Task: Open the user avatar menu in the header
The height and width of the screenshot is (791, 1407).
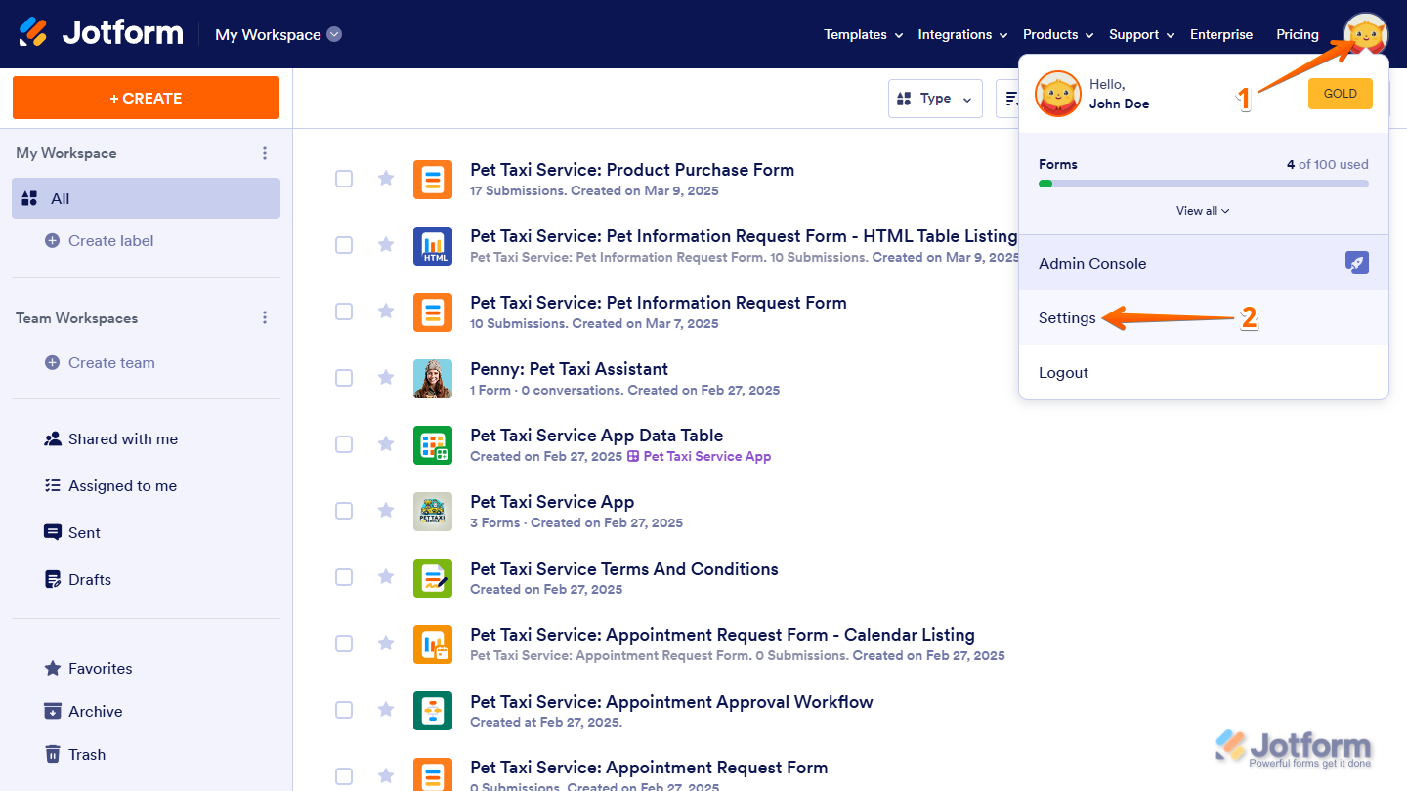Action: tap(1366, 34)
